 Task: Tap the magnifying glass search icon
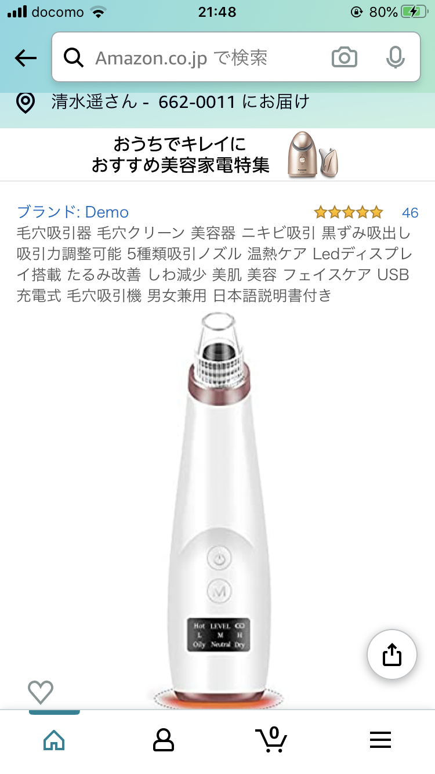[74, 57]
